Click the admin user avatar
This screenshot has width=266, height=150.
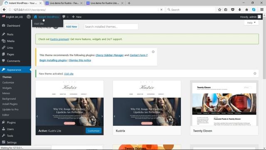259,17
